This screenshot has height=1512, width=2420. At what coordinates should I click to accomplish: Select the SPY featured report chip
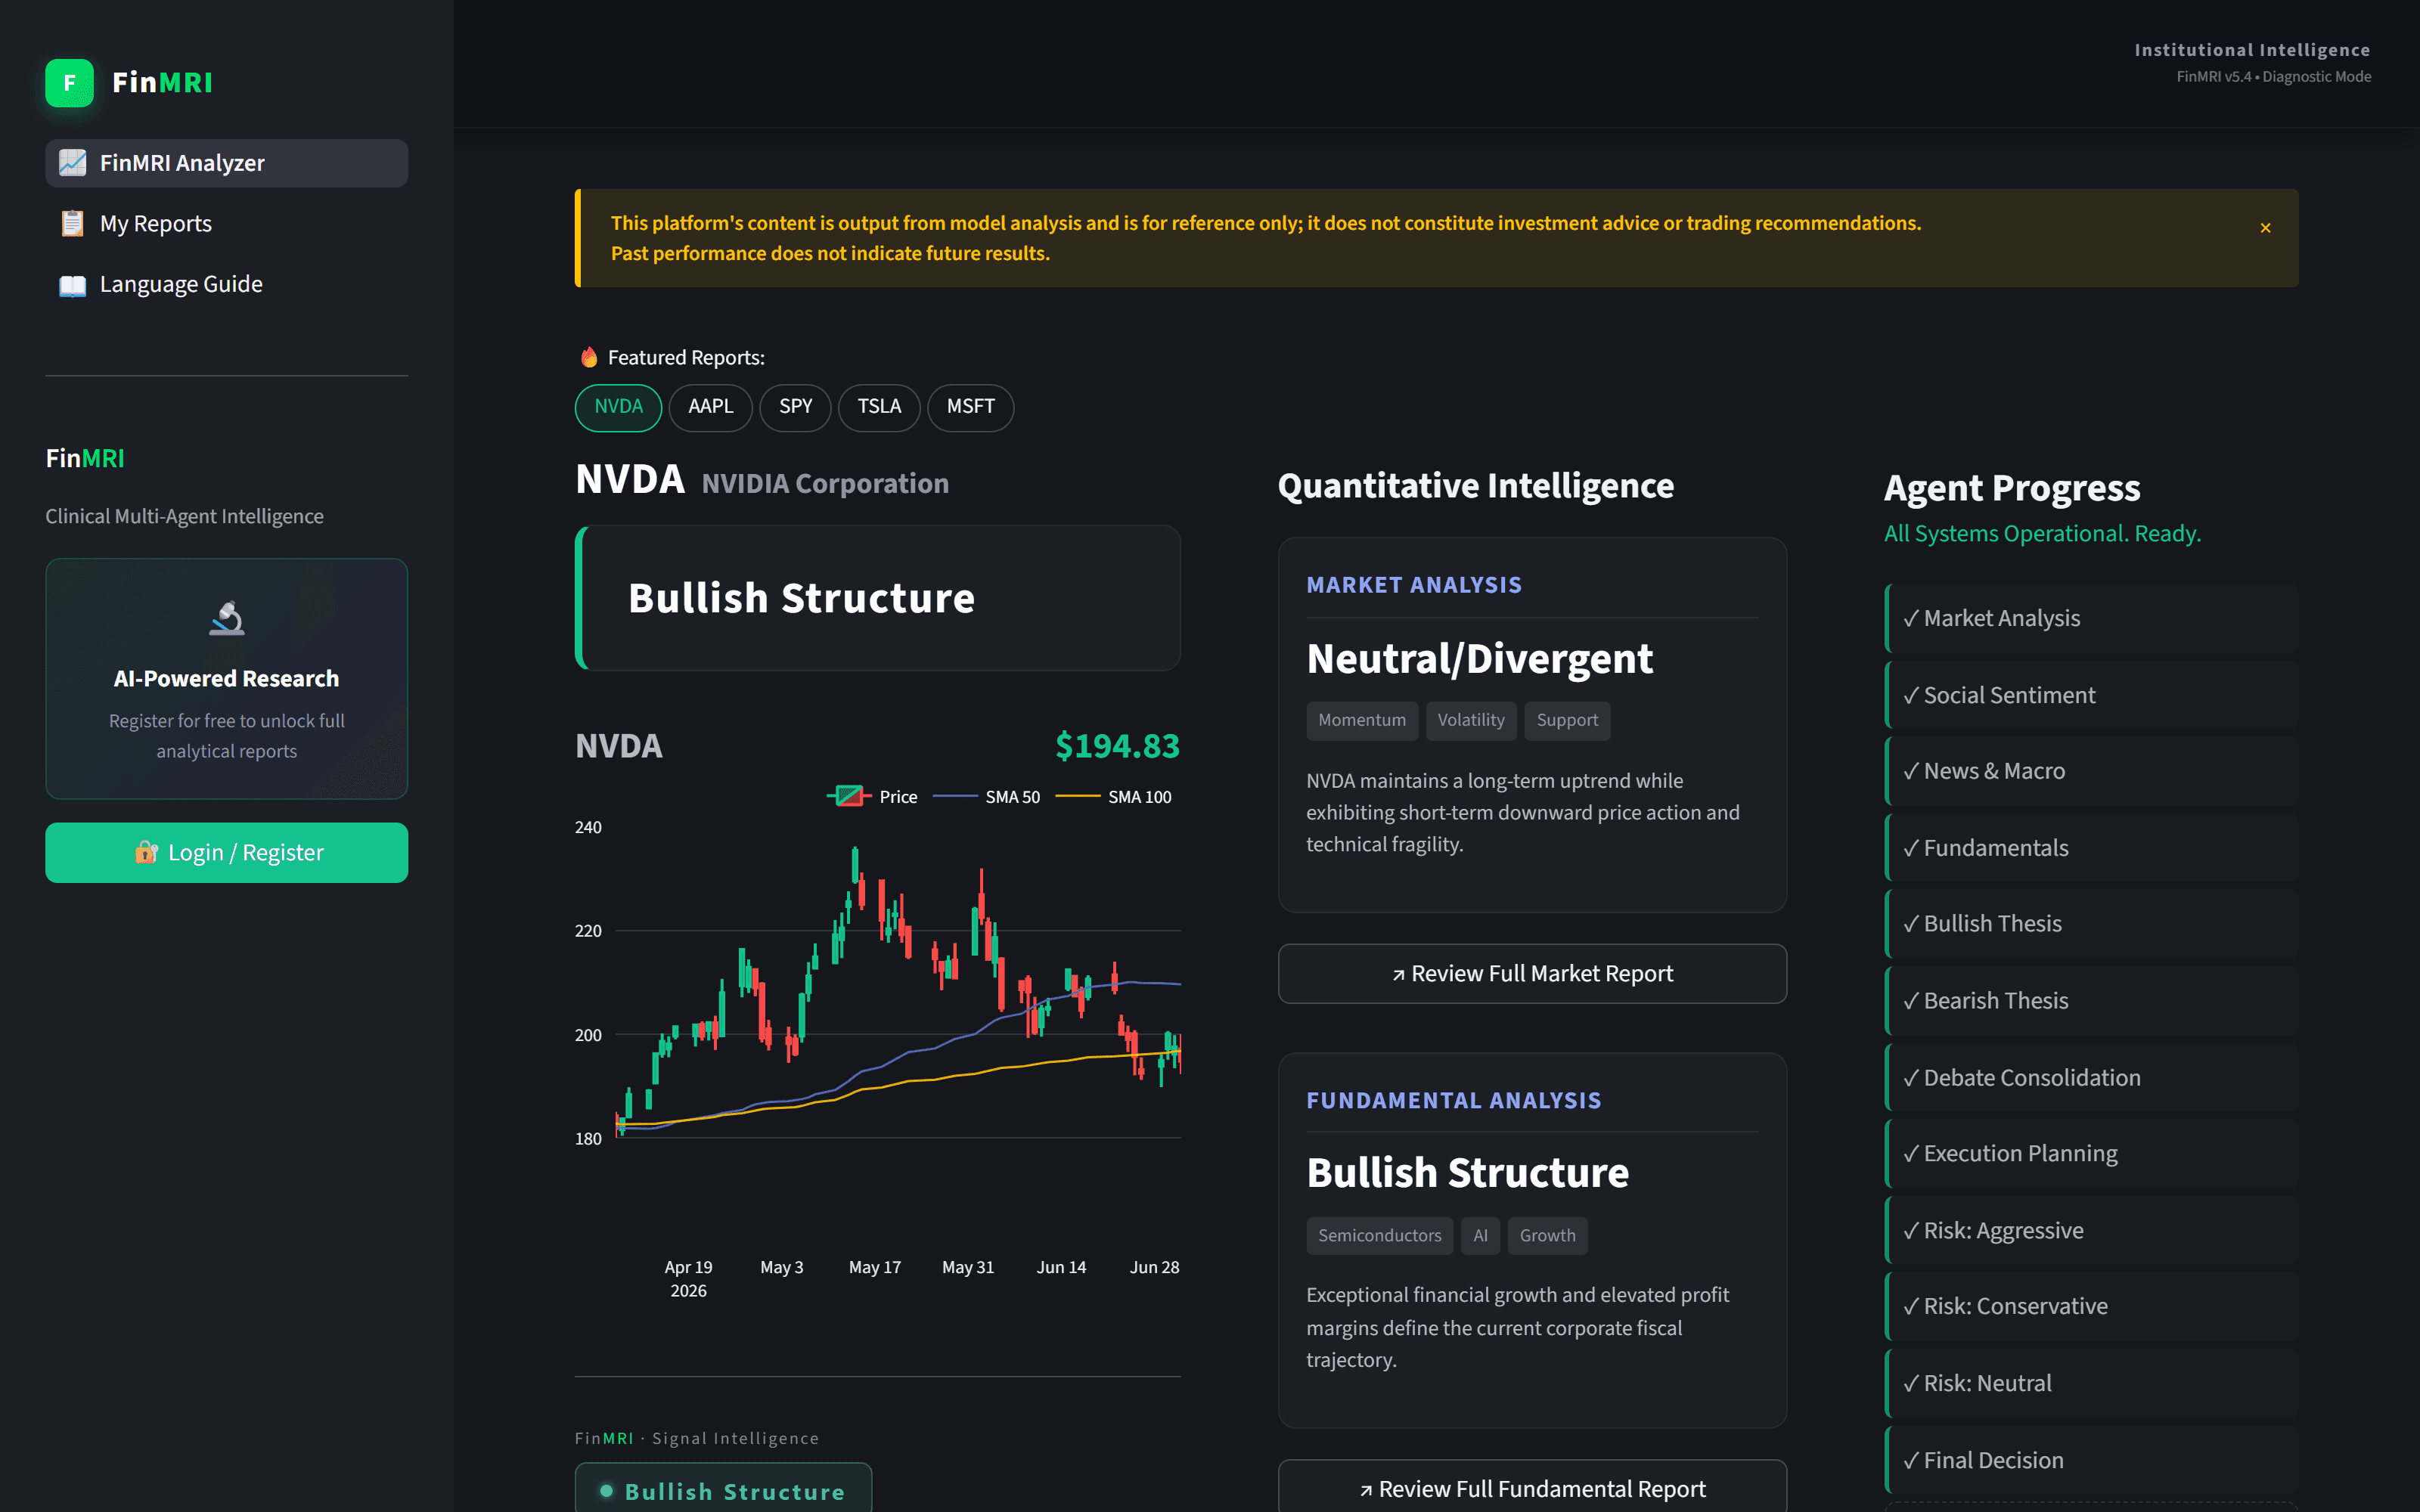coord(795,407)
